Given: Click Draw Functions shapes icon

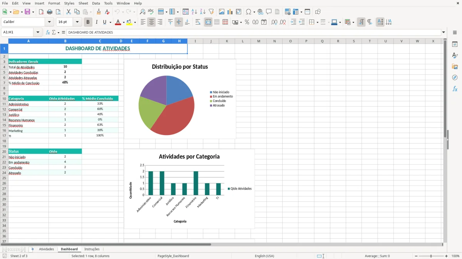Looking at the screenshot, I should tap(318, 12).
